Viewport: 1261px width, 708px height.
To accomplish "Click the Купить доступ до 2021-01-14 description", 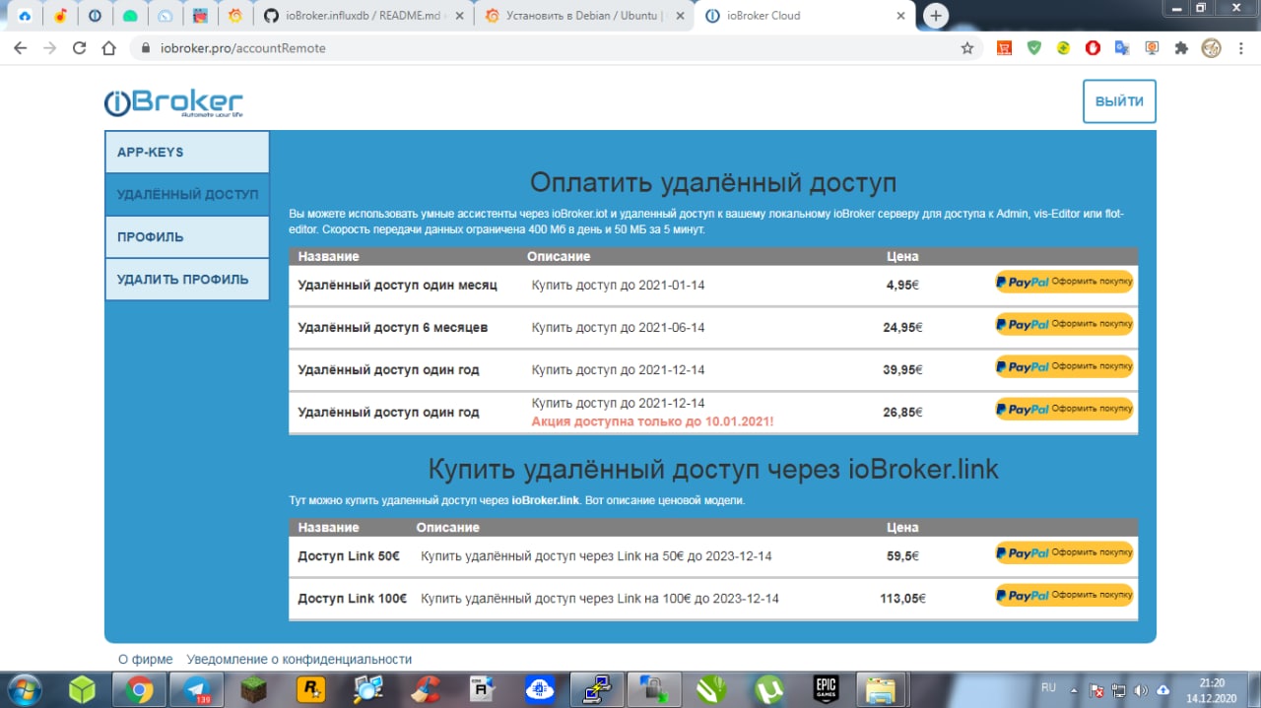I will [619, 286].
